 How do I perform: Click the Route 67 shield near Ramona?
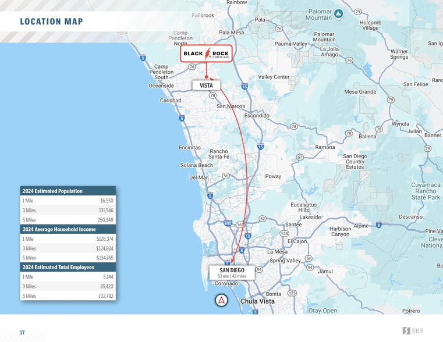pos(300,157)
